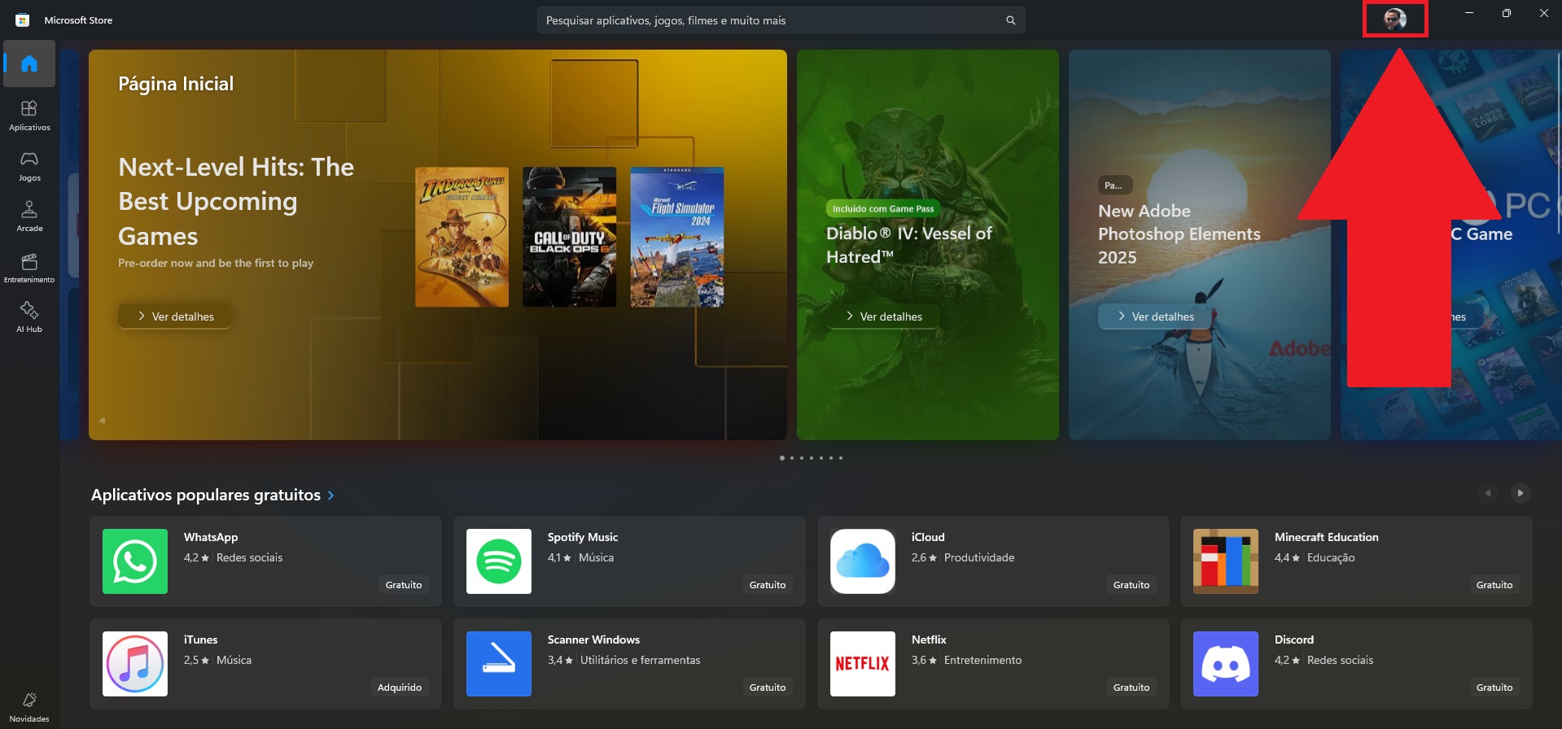Click Gratuito button for iCloud
The height and width of the screenshot is (729, 1562).
(x=1131, y=585)
